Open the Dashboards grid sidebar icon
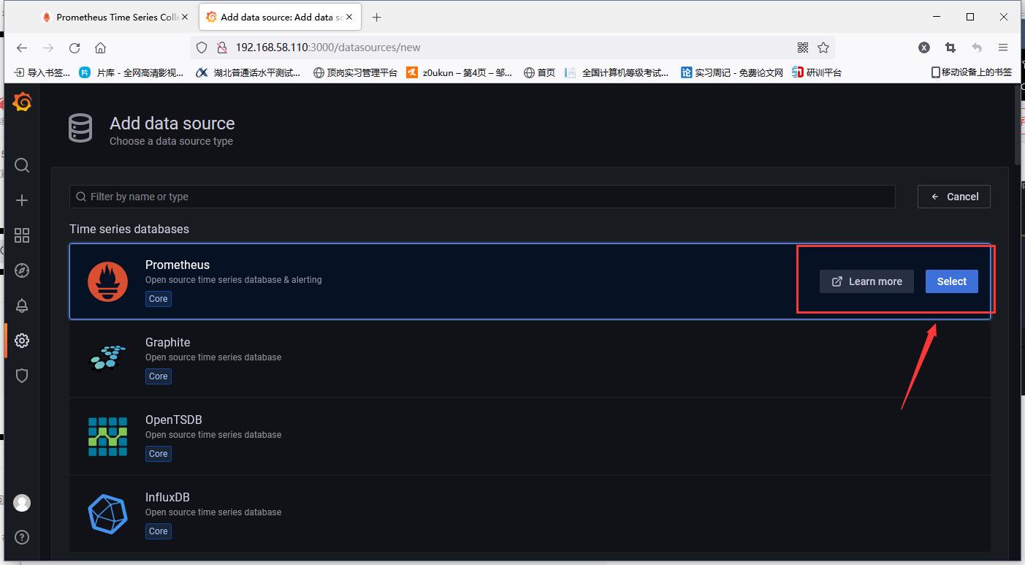Screen dimensions: 1025x565 click(x=22, y=235)
